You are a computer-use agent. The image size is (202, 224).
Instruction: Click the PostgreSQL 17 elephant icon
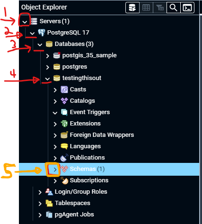point(42,33)
